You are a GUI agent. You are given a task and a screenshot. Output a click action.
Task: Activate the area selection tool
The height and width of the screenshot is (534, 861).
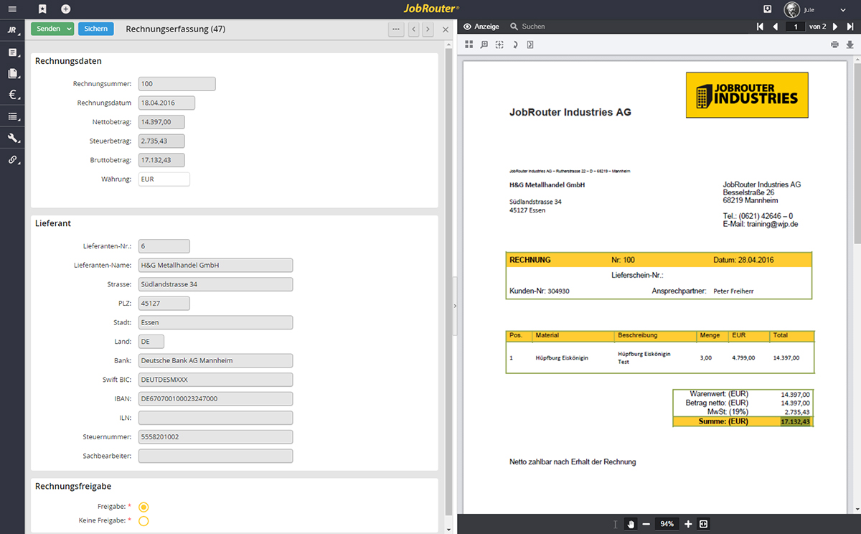[x=500, y=44]
